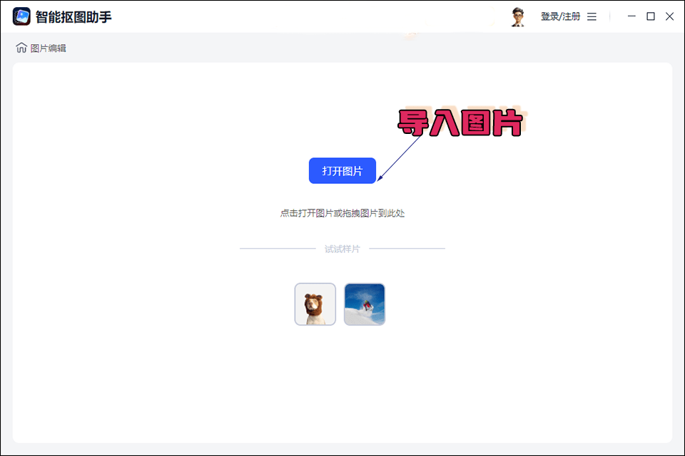
Task: Close the application window
Action: point(669,16)
